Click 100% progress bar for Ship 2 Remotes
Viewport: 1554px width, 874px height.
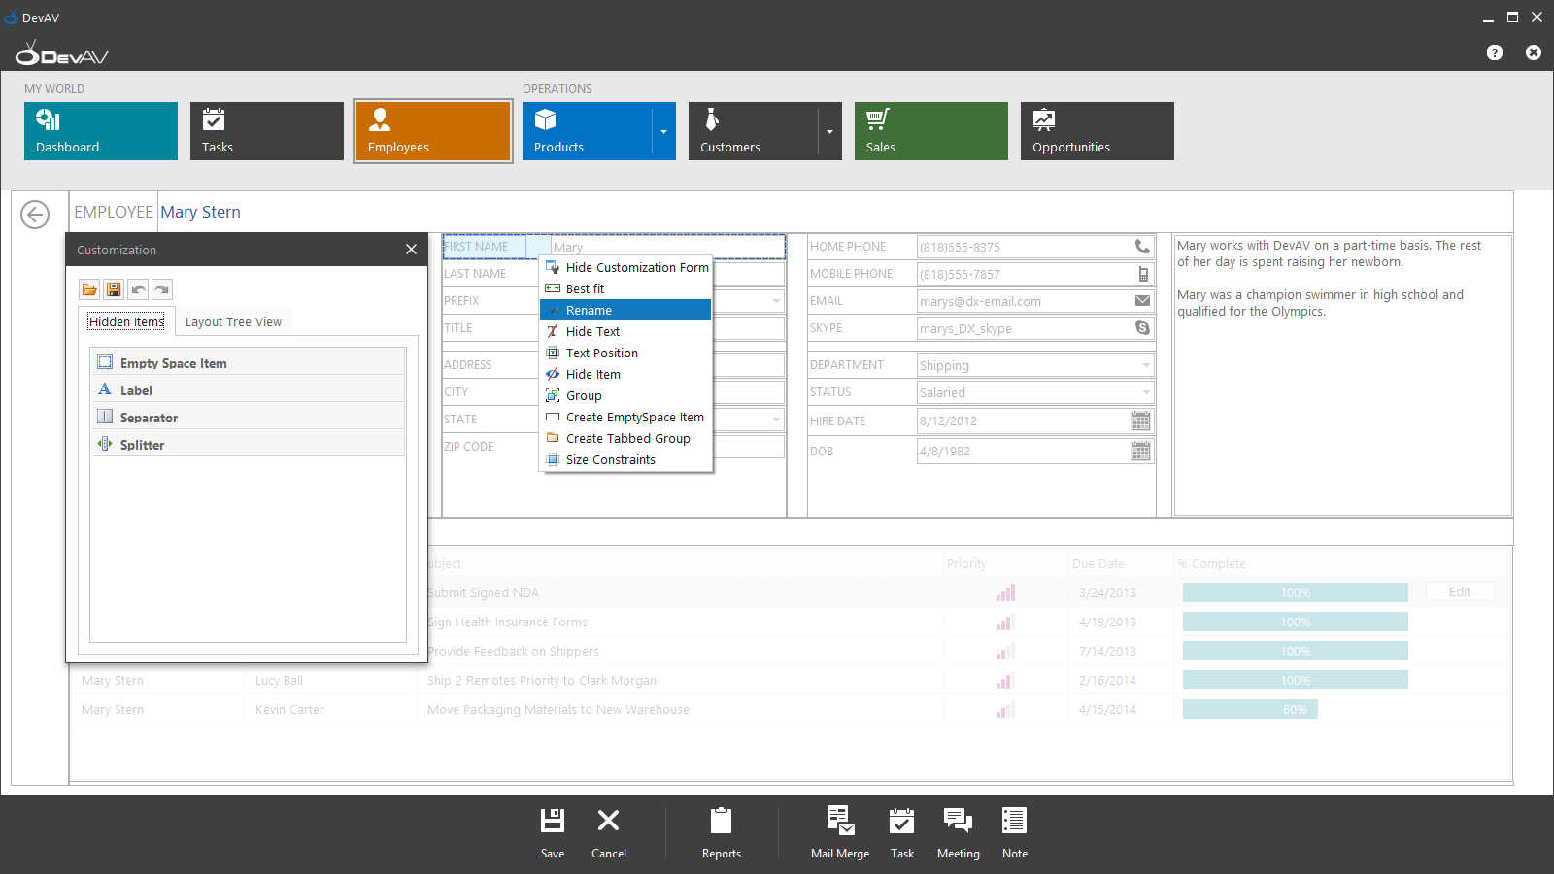coord(1296,680)
